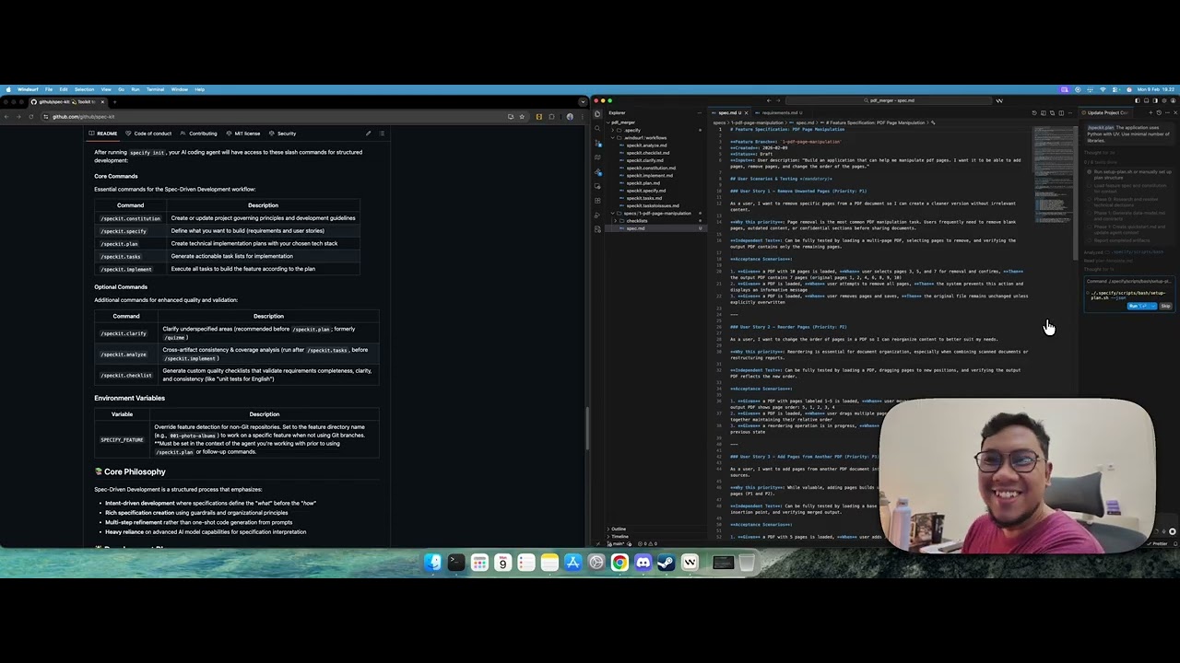Open the MIT license tab
This screenshot has width=1180, height=663.
pyautogui.click(x=243, y=134)
